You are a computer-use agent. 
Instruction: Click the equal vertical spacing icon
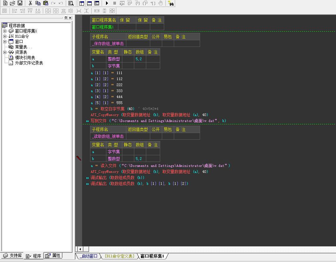[86, 11]
